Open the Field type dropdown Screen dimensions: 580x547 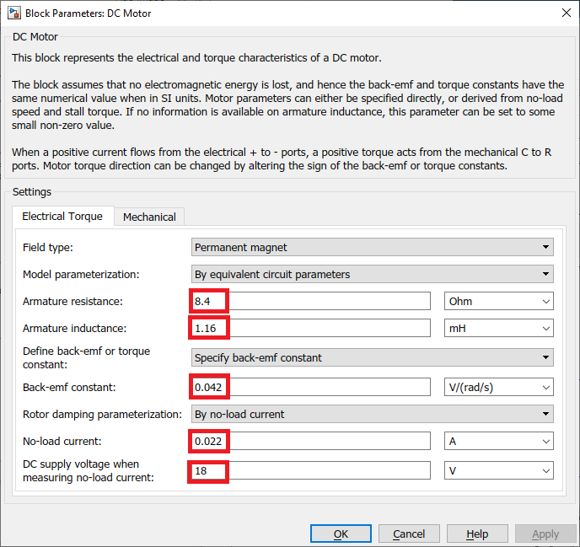[x=372, y=247]
